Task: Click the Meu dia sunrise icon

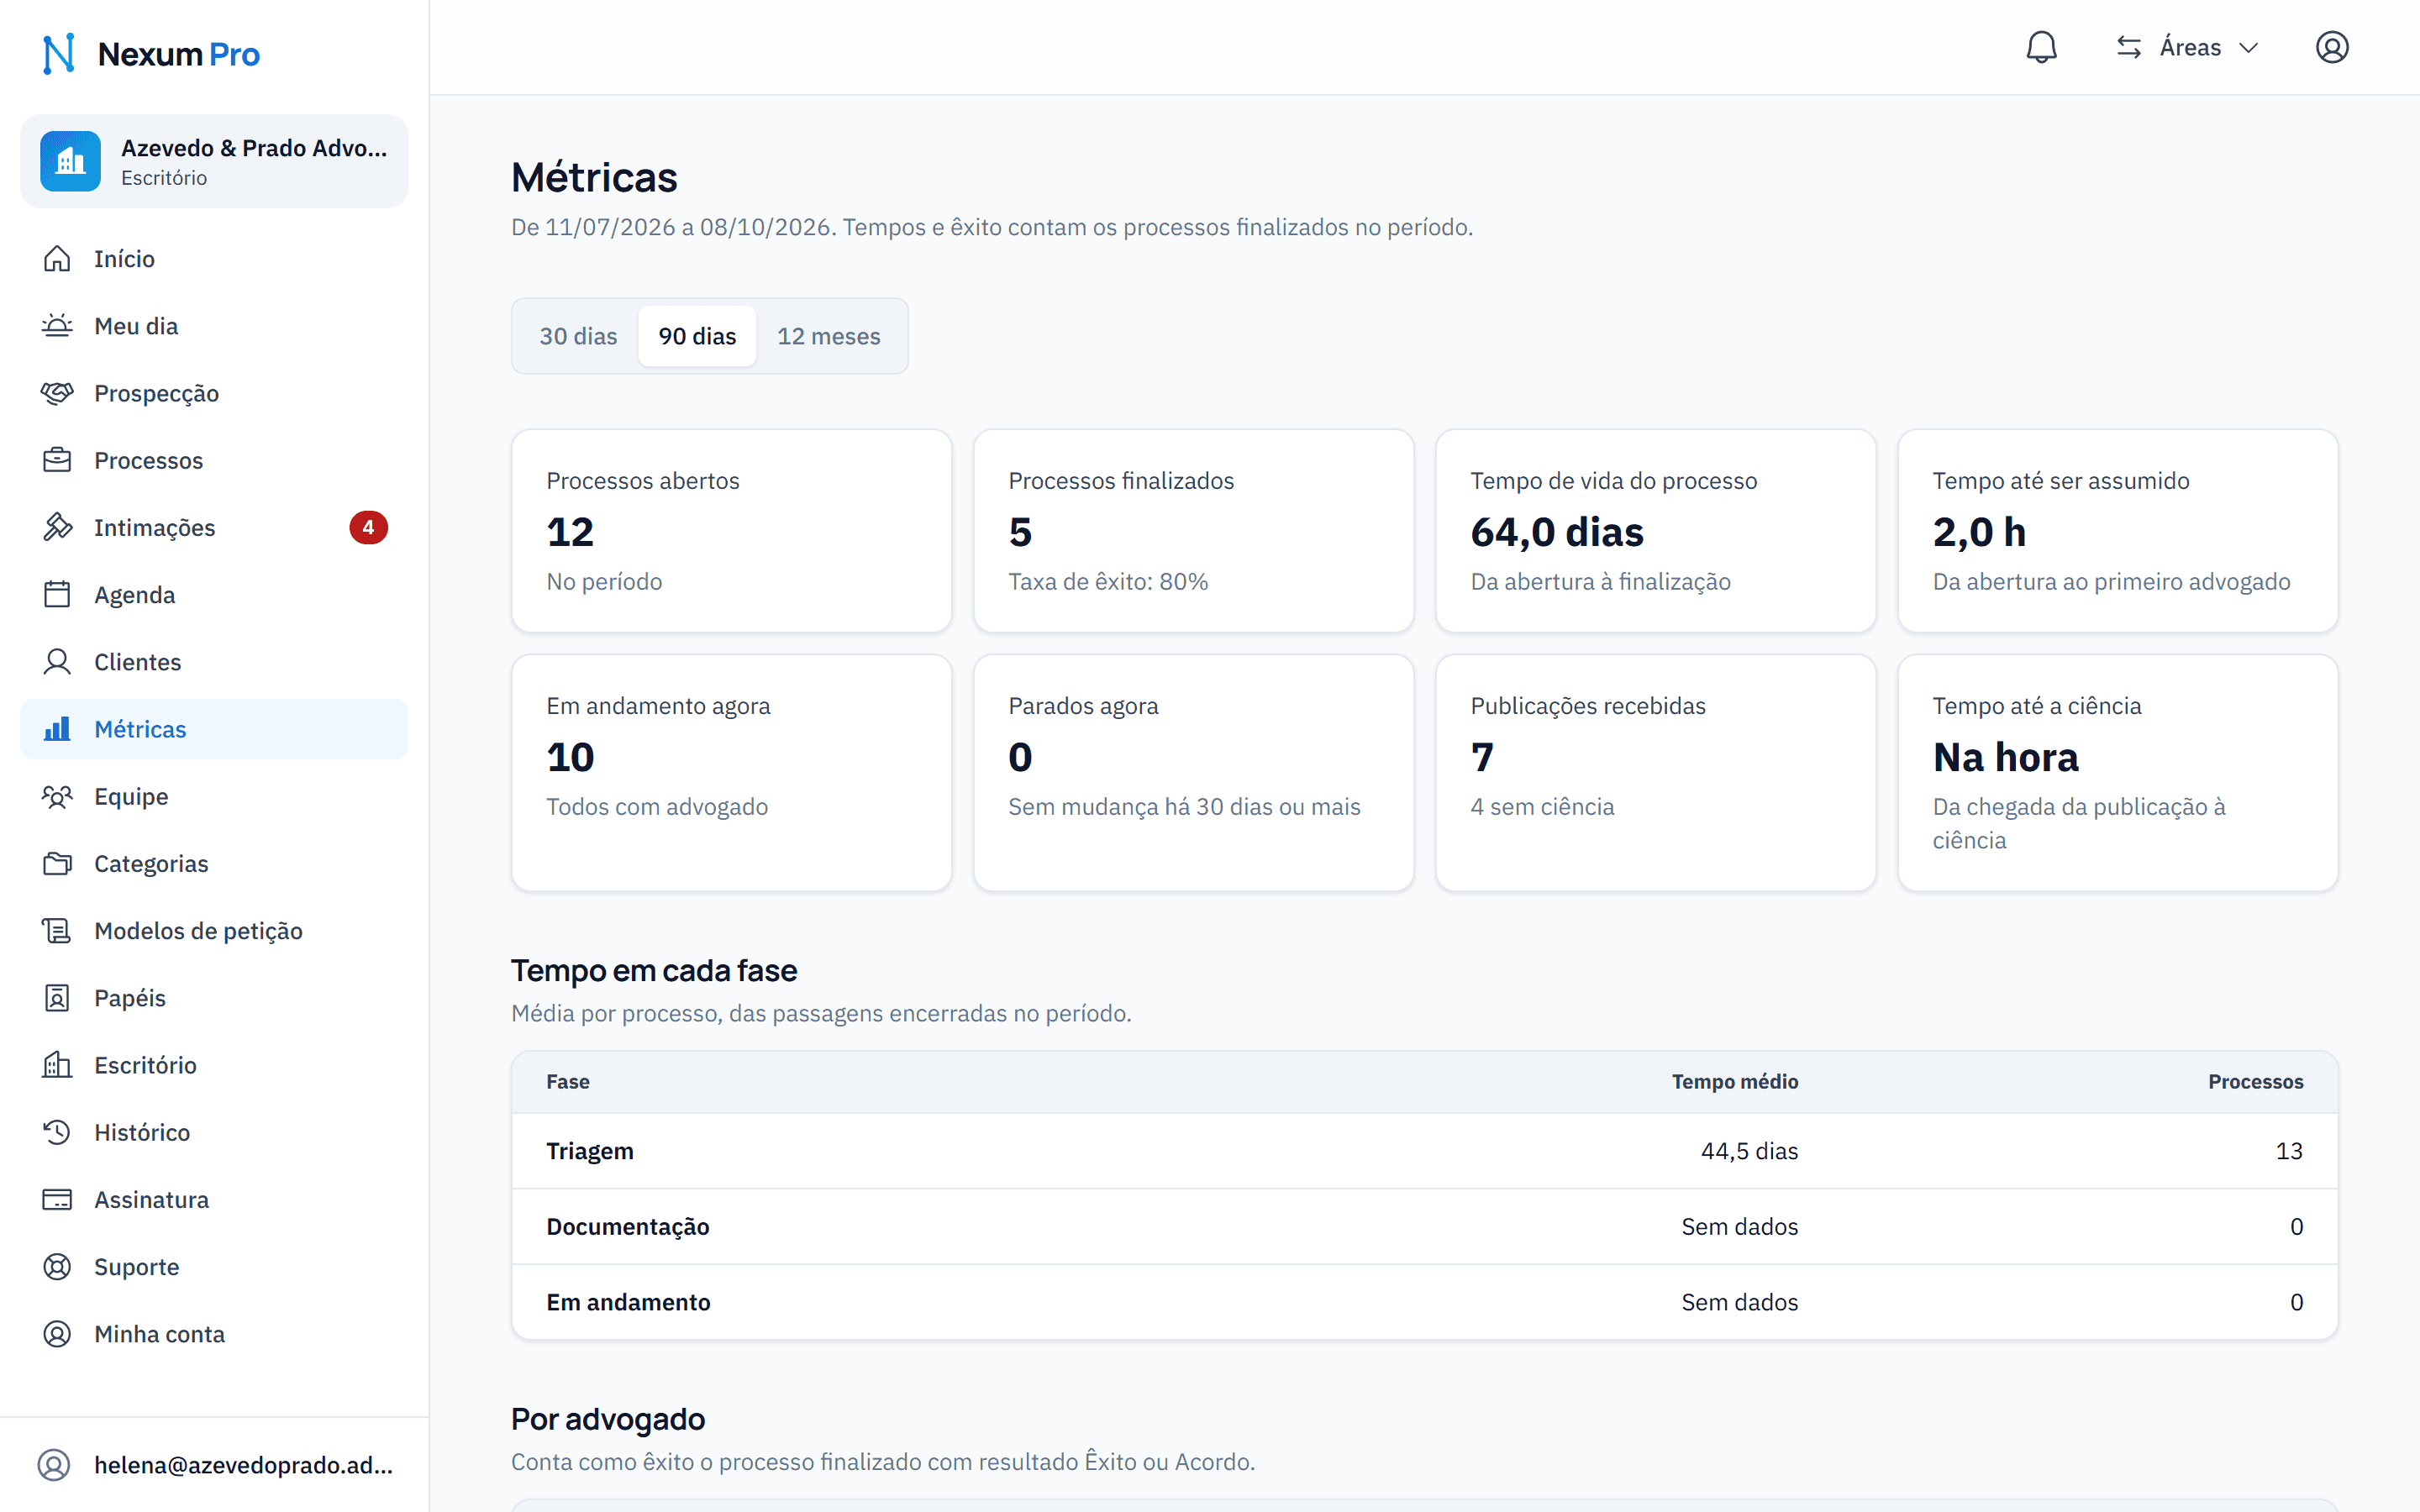Action: (x=57, y=326)
